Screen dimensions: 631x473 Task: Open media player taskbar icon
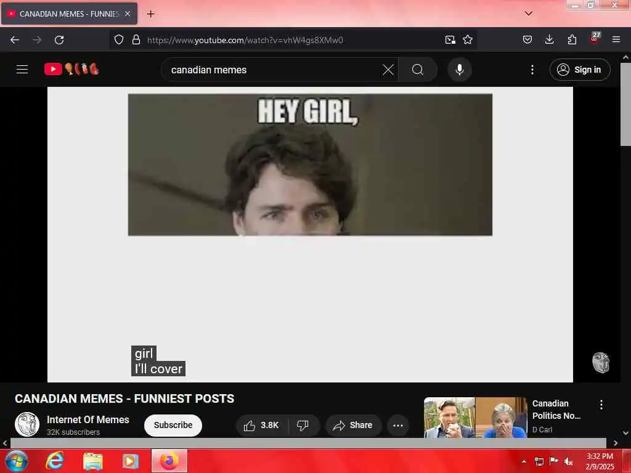pyautogui.click(x=130, y=461)
